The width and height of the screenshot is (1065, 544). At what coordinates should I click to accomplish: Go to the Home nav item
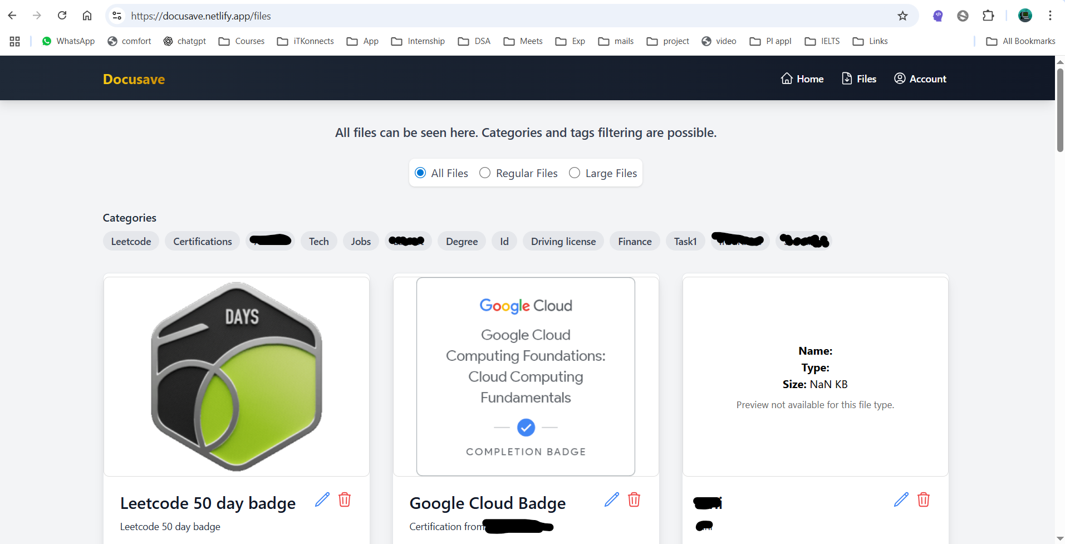point(802,79)
